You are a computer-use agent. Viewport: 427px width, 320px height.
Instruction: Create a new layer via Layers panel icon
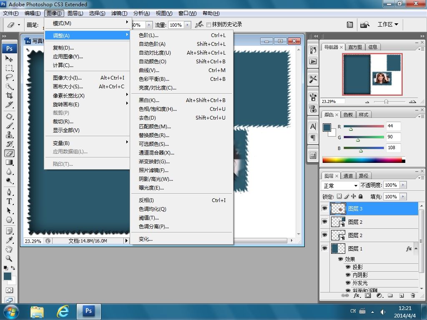pos(402,295)
